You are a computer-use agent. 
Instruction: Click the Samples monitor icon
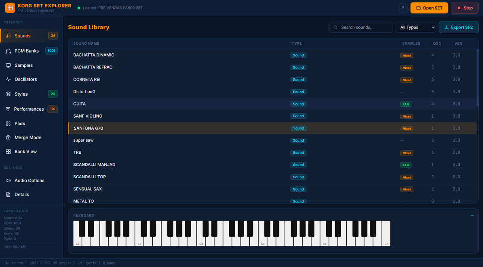pyautogui.click(x=8, y=65)
